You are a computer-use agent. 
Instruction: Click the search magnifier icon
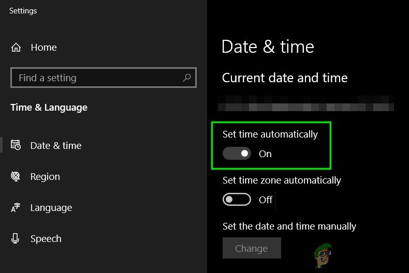pos(187,78)
